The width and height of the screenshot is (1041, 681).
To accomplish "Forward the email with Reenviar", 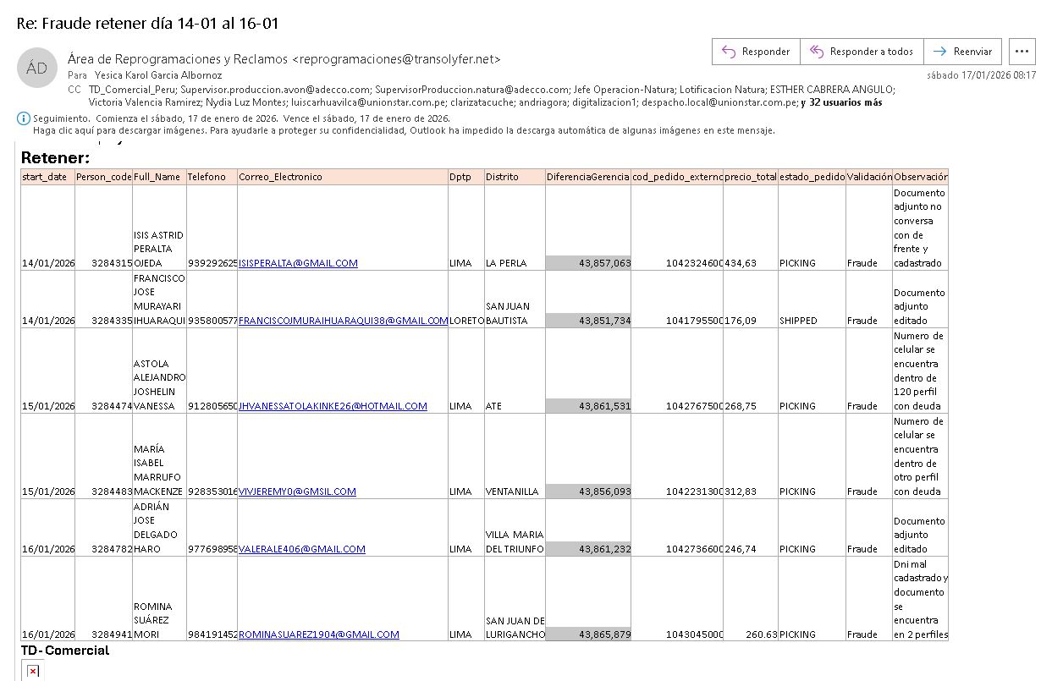I will pyautogui.click(x=962, y=52).
